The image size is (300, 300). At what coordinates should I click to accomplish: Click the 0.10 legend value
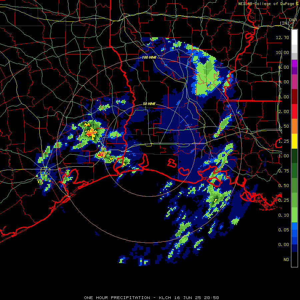click(x=284, y=215)
